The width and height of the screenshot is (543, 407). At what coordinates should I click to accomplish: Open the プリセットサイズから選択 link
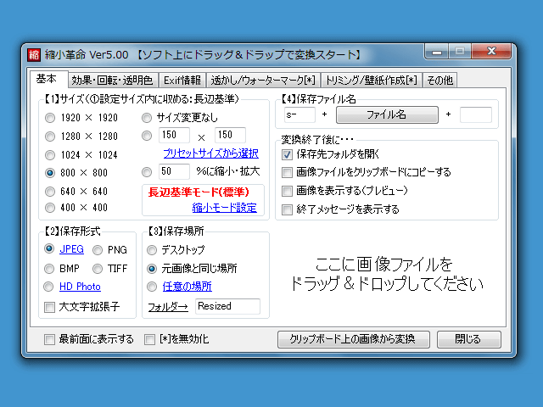211,153
